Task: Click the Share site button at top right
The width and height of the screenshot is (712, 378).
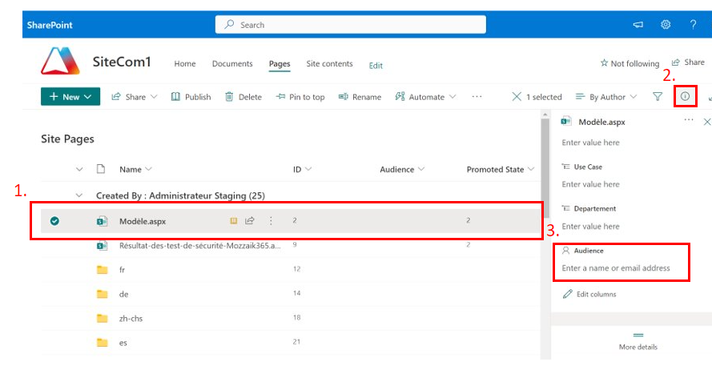Action: click(x=689, y=62)
